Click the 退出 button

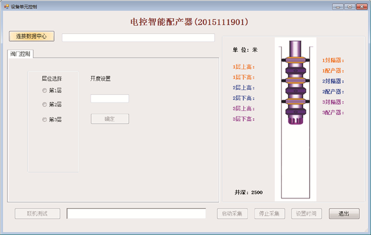[344, 213]
